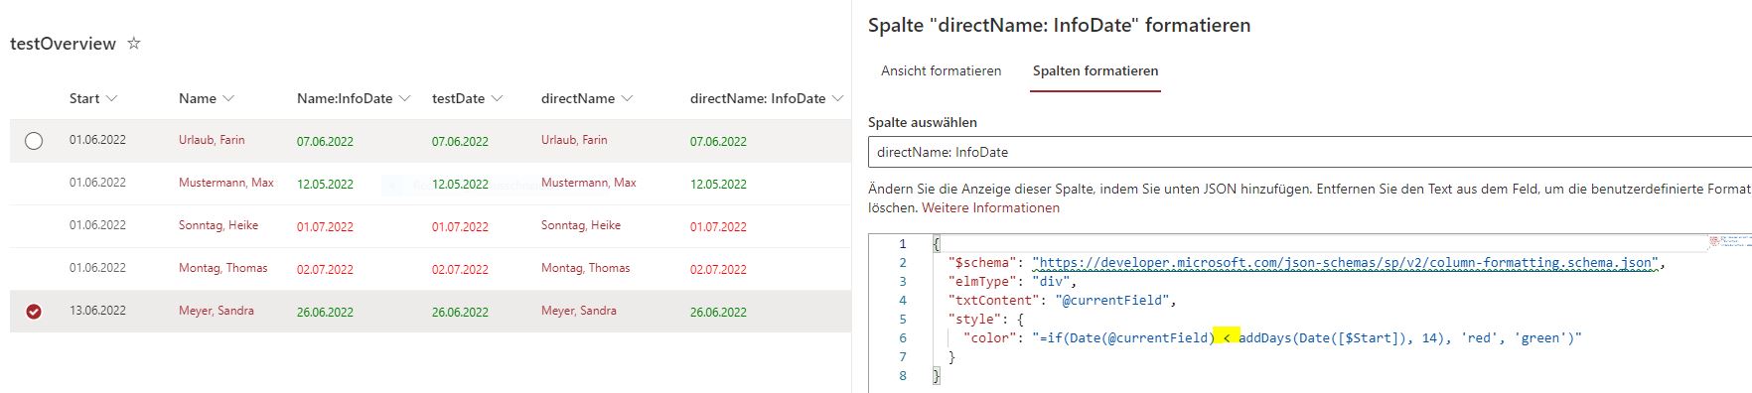Click the 02.07.2022 directName: InfoDate cell
The width and height of the screenshot is (1752, 393).
tap(718, 269)
